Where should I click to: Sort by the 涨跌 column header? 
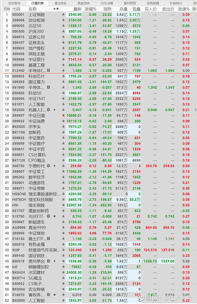tap(107, 9)
